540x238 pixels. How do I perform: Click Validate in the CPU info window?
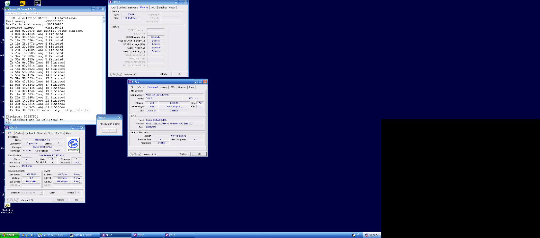60,200
